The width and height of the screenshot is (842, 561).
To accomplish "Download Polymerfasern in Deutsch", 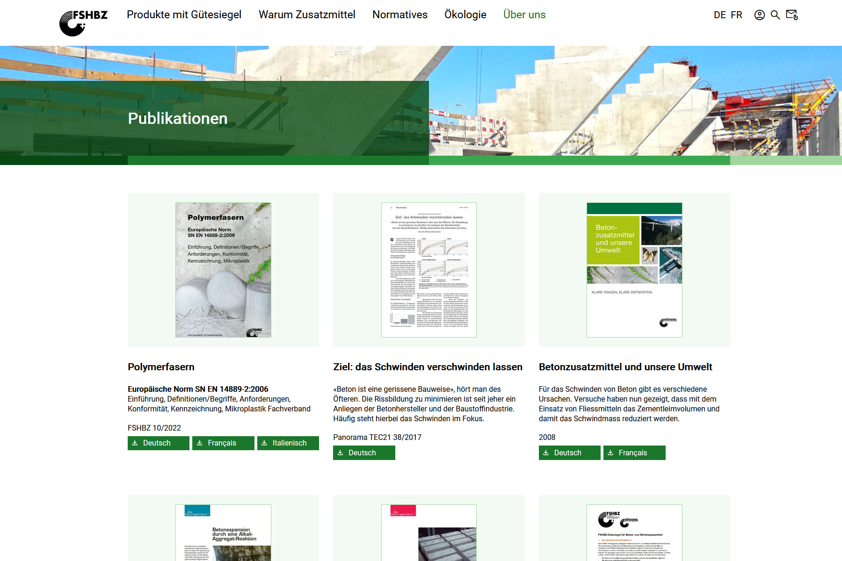I will [x=158, y=443].
